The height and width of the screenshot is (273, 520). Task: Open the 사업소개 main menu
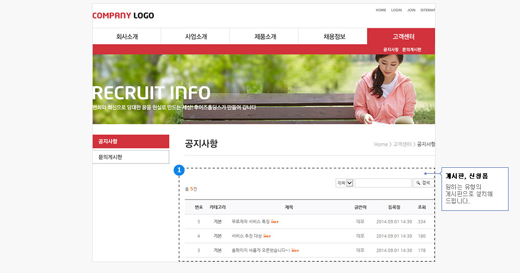coord(195,37)
